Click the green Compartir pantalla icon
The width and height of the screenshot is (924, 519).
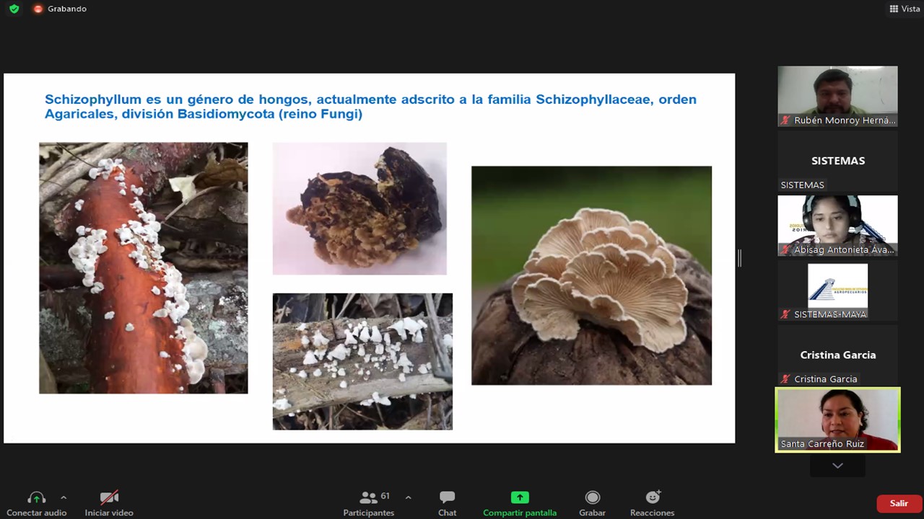point(520,498)
